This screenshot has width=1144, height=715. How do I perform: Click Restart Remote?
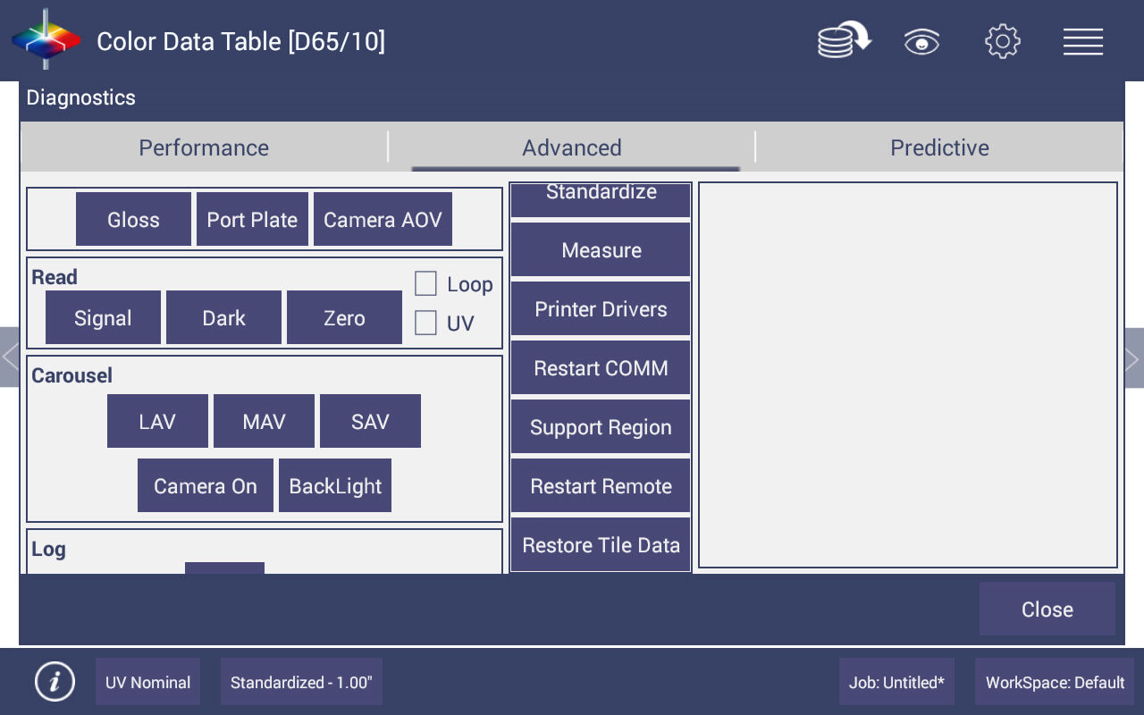(x=601, y=485)
